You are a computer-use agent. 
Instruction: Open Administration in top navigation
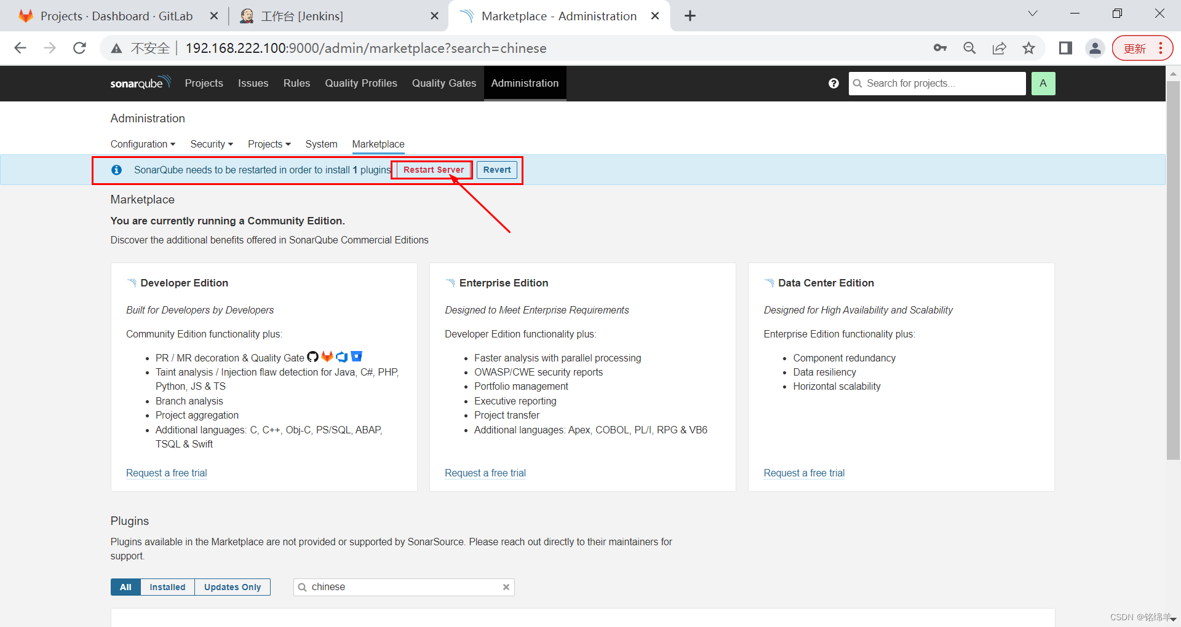pyautogui.click(x=525, y=83)
